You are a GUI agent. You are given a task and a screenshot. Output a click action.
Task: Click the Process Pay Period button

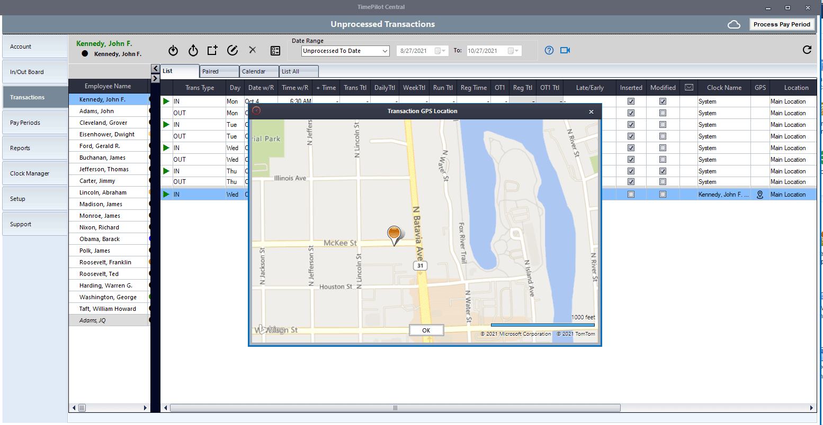782,24
